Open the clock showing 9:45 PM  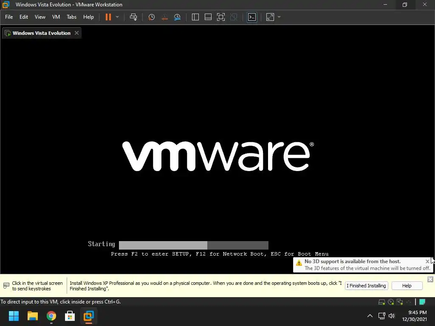pyautogui.click(x=415, y=316)
